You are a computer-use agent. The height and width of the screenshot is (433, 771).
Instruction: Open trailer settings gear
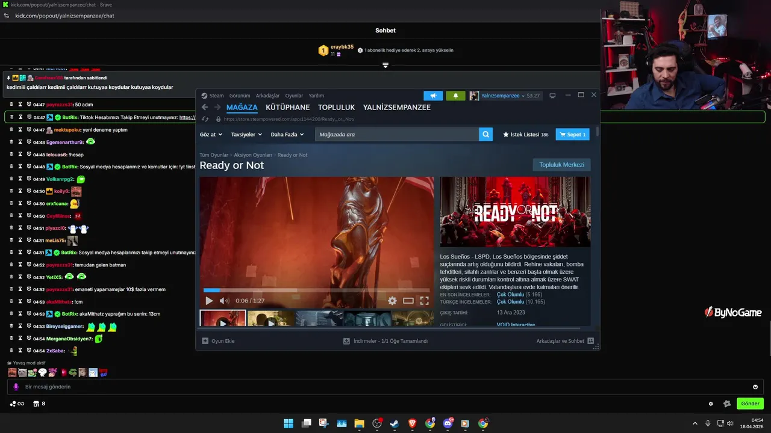(392, 301)
